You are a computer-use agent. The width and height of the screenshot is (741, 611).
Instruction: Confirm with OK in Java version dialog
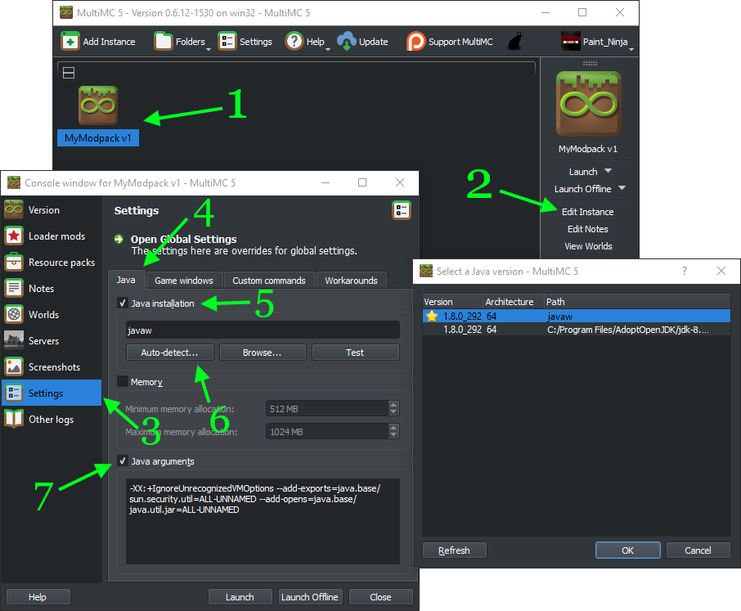(627, 550)
